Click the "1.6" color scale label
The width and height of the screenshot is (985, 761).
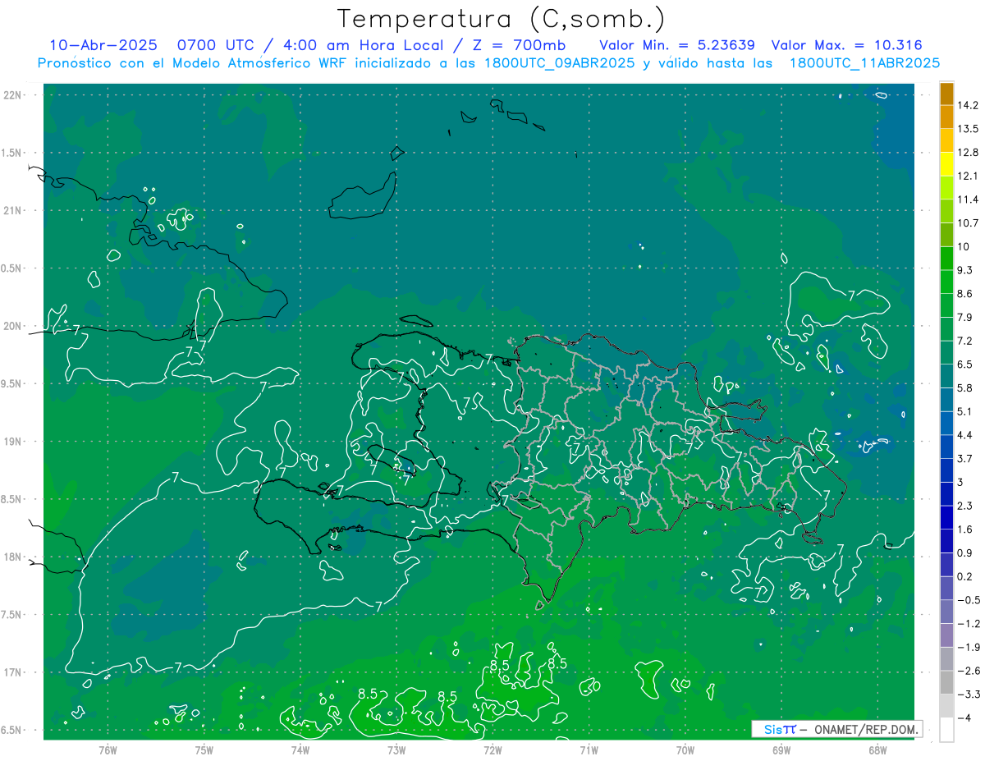965,529
